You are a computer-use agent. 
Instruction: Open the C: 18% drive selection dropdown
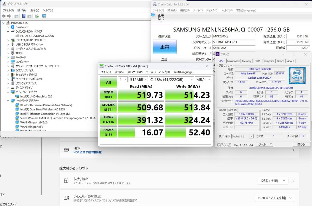171,79
